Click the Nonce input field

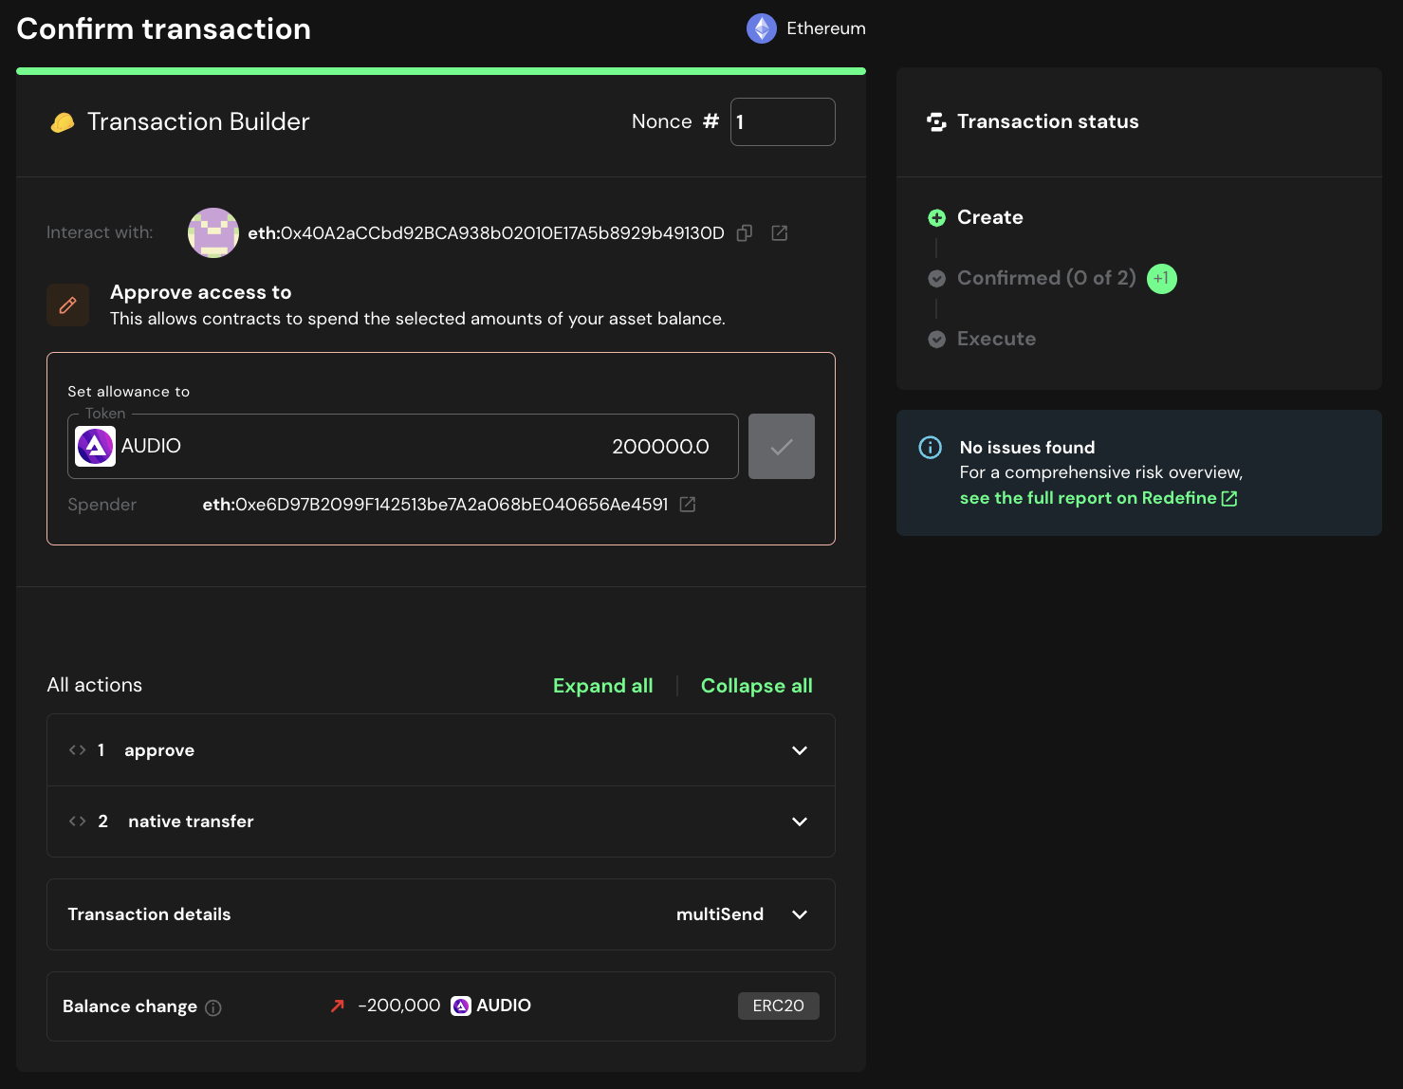[782, 122]
